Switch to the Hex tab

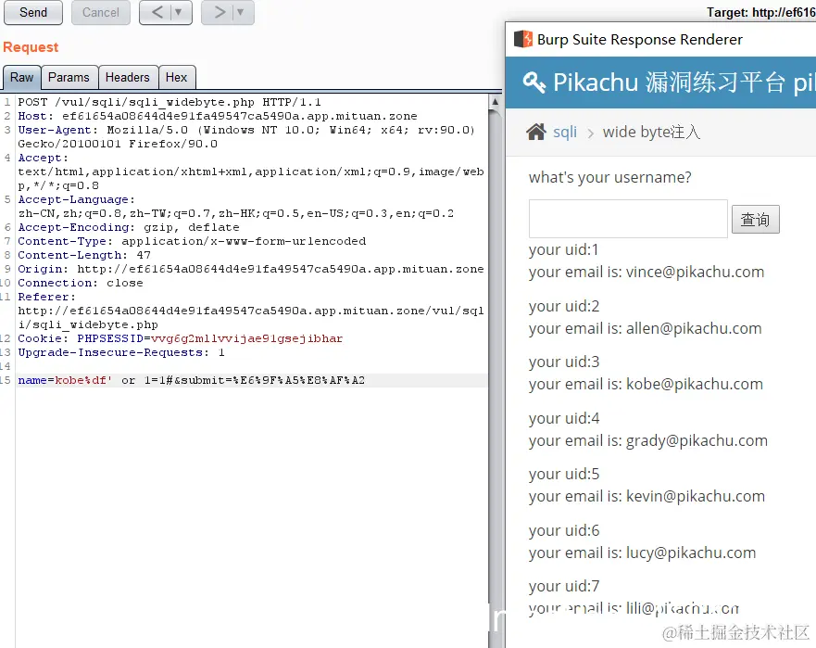point(176,78)
